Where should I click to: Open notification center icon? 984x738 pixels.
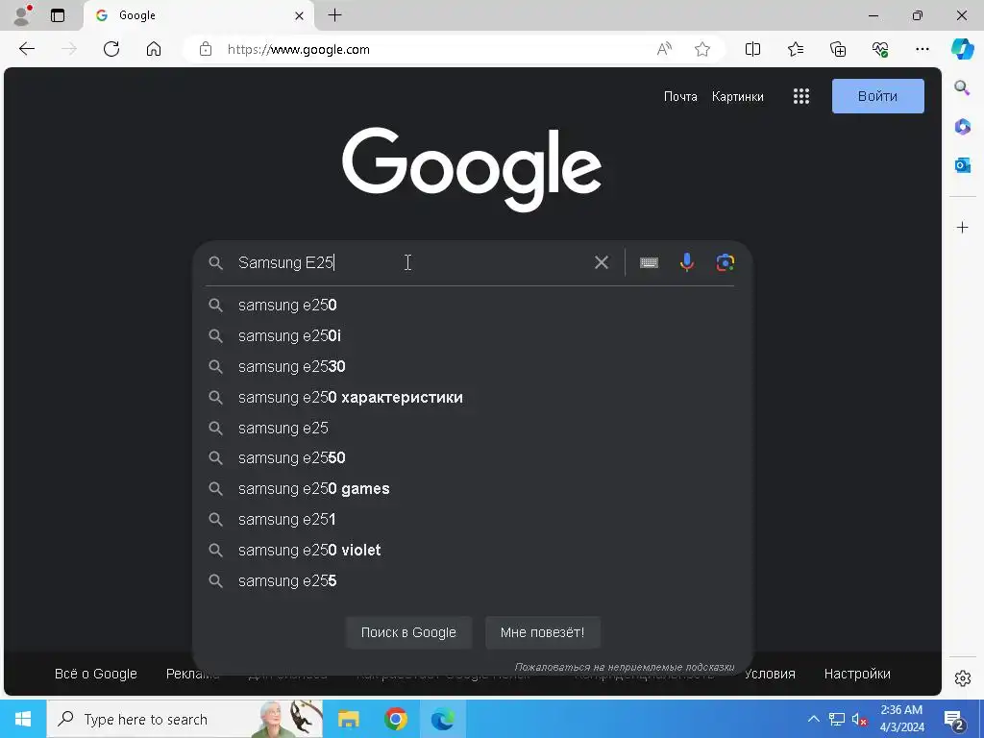954,721
